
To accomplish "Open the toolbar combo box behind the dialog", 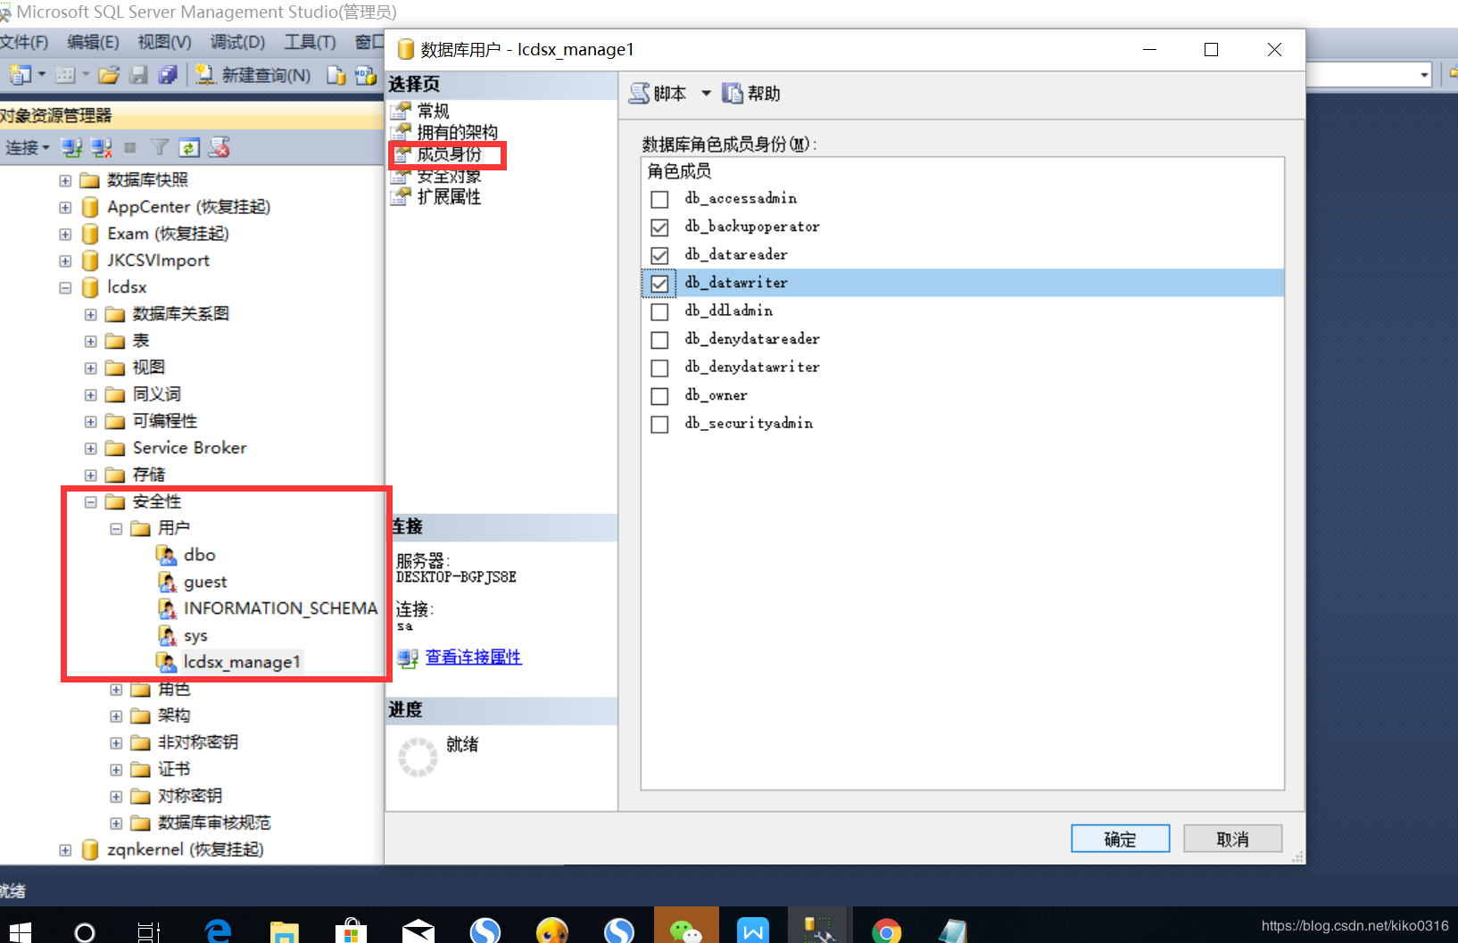I will click(x=1424, y=75).
